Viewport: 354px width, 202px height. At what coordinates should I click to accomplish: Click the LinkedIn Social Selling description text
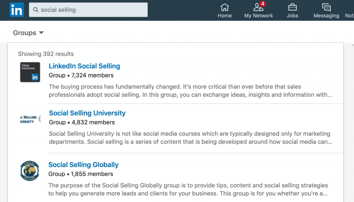190,91
